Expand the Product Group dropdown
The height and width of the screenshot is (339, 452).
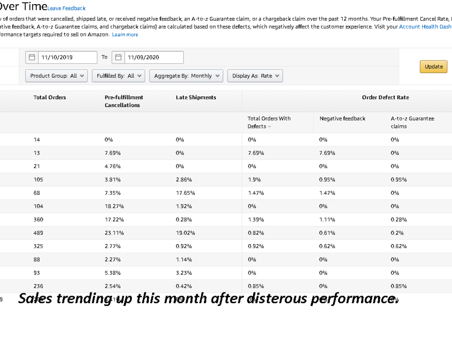pyautogui.click(x=56, y=76)
